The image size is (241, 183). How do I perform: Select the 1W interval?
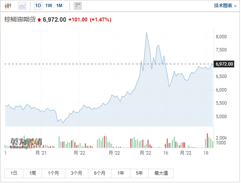49,6
